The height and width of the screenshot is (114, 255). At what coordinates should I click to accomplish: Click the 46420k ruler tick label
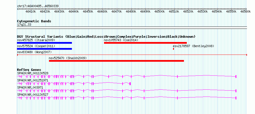tap(45, 12)
